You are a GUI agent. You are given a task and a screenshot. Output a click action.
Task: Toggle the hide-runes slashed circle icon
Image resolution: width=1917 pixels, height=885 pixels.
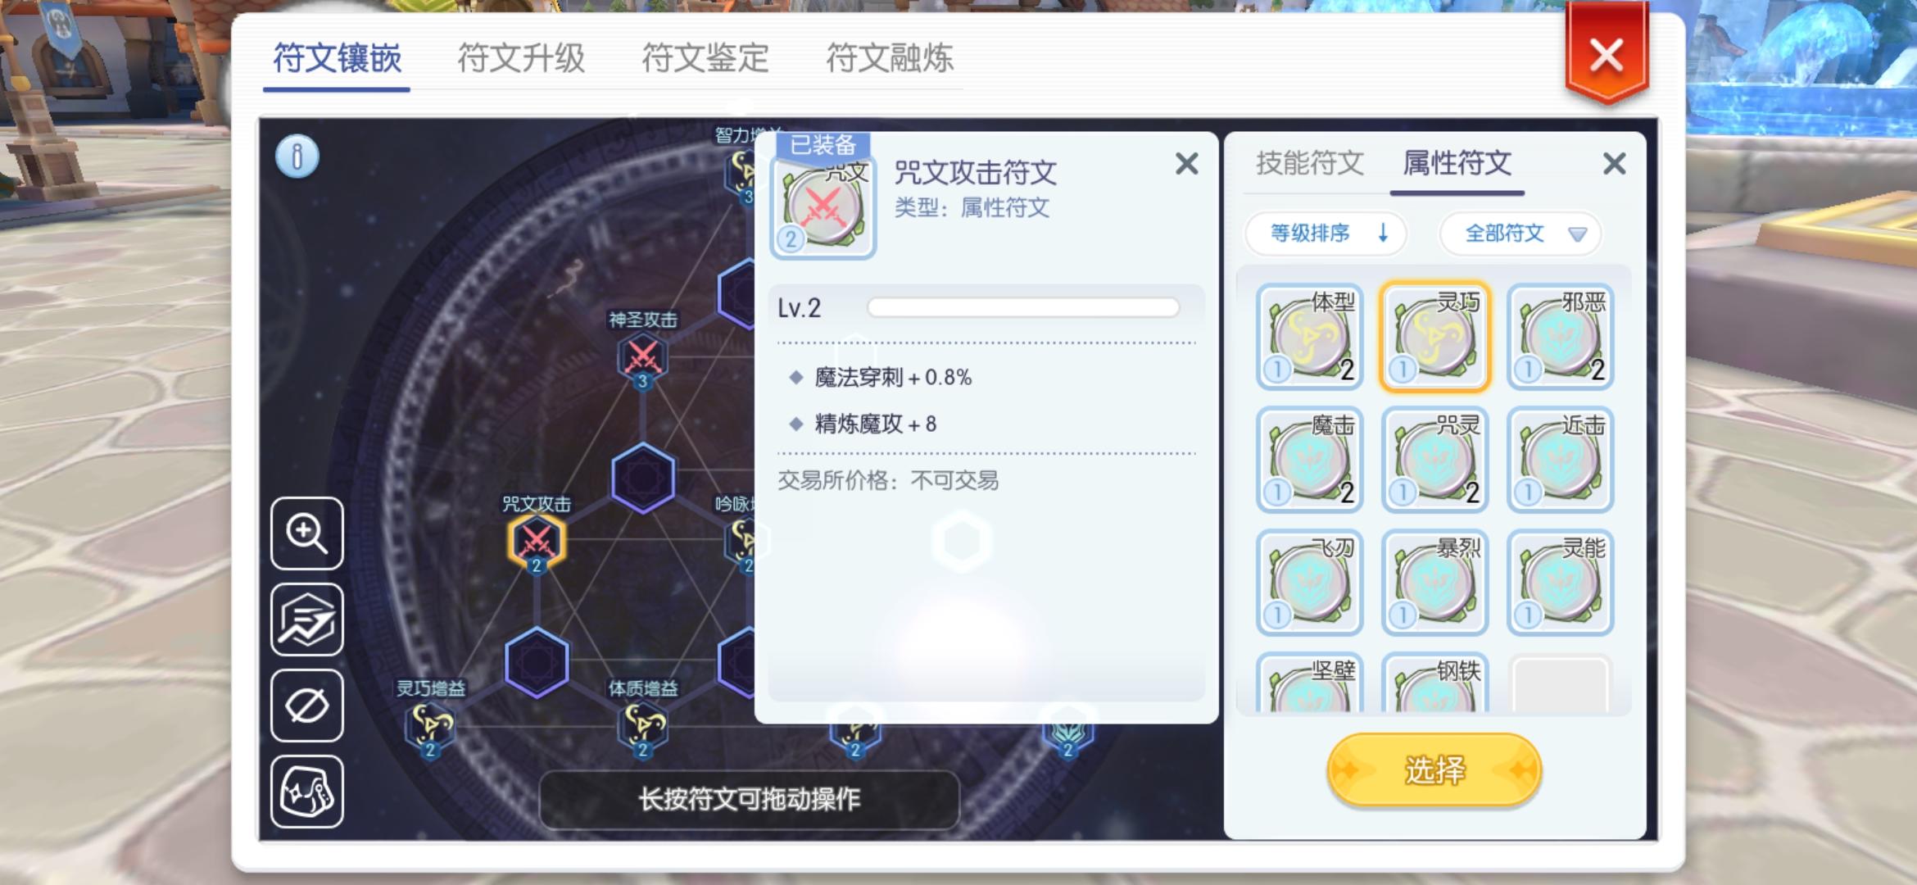(307, 706)
